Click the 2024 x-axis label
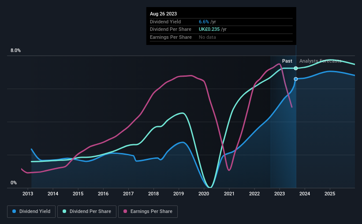Screen dimensions: 362x224 (305, 194)
